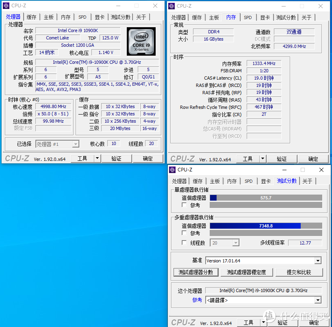Minimize the benchmark CPU-Z window
The width and height of the screenshot is (332, 327).
pos(284,170)
